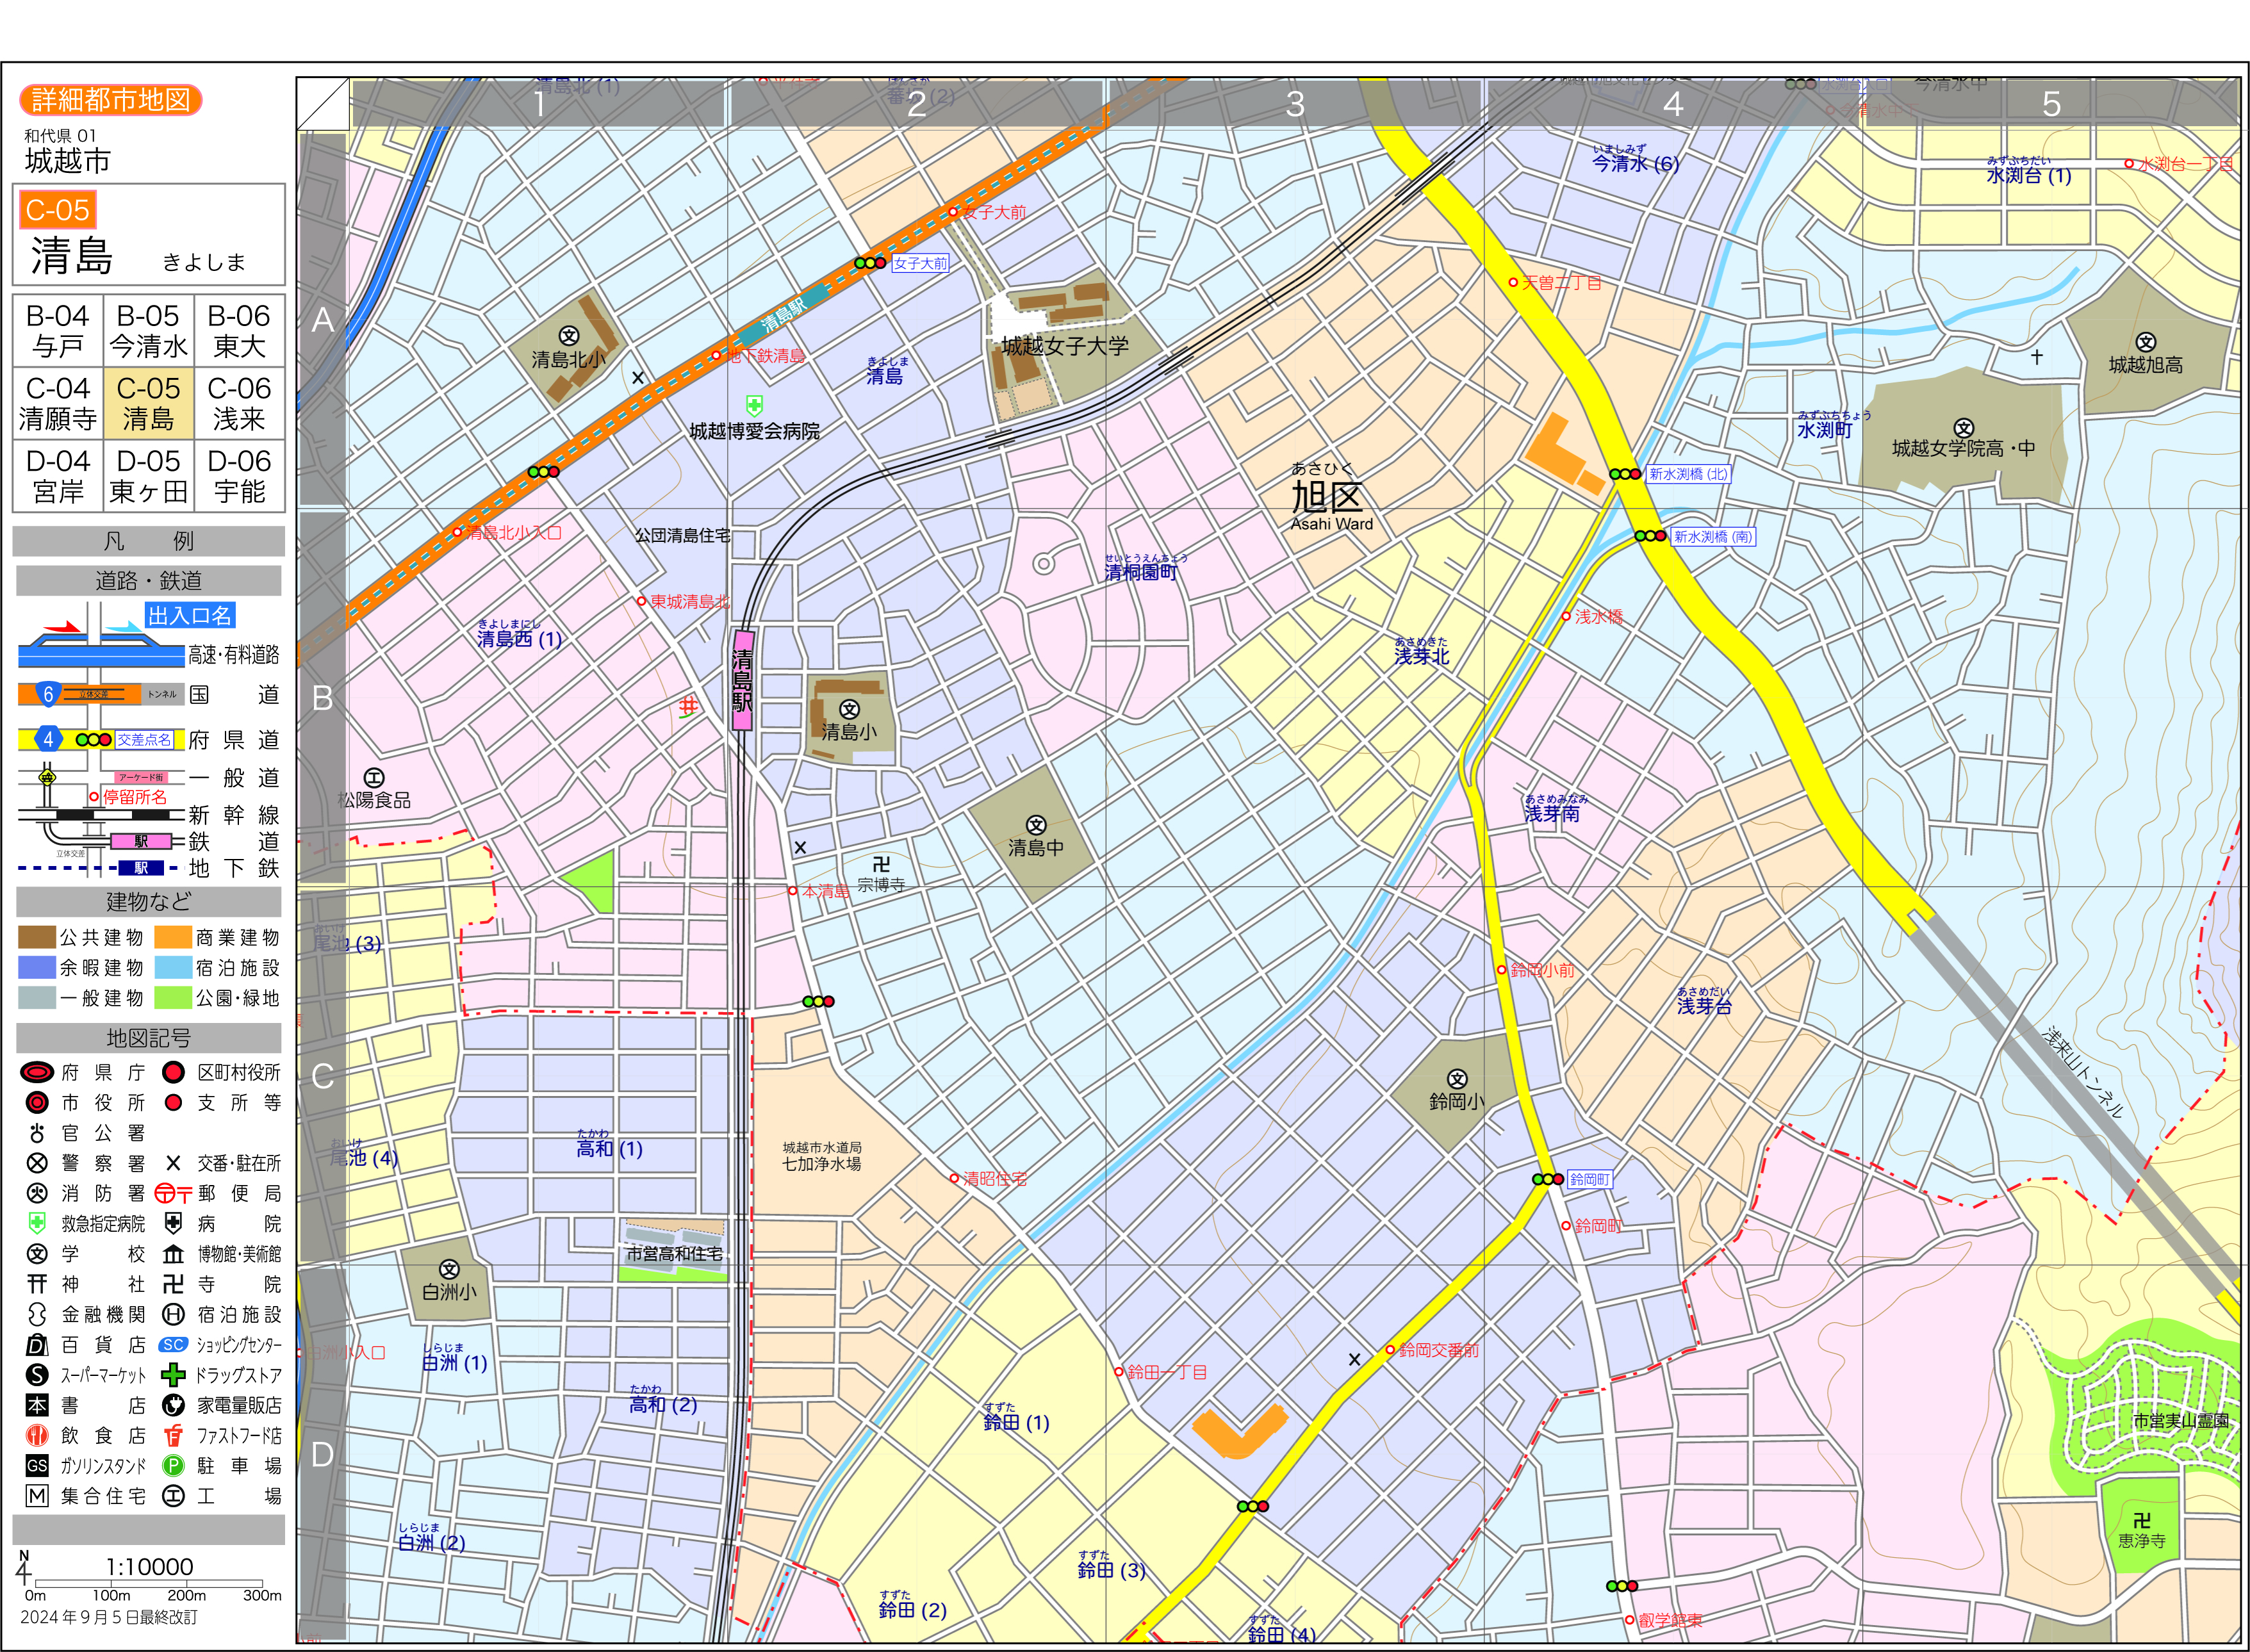Viewport: 2250px width, 1652px height.
Task: Click the 城越旭高 school symbol
Action: 2145,342
